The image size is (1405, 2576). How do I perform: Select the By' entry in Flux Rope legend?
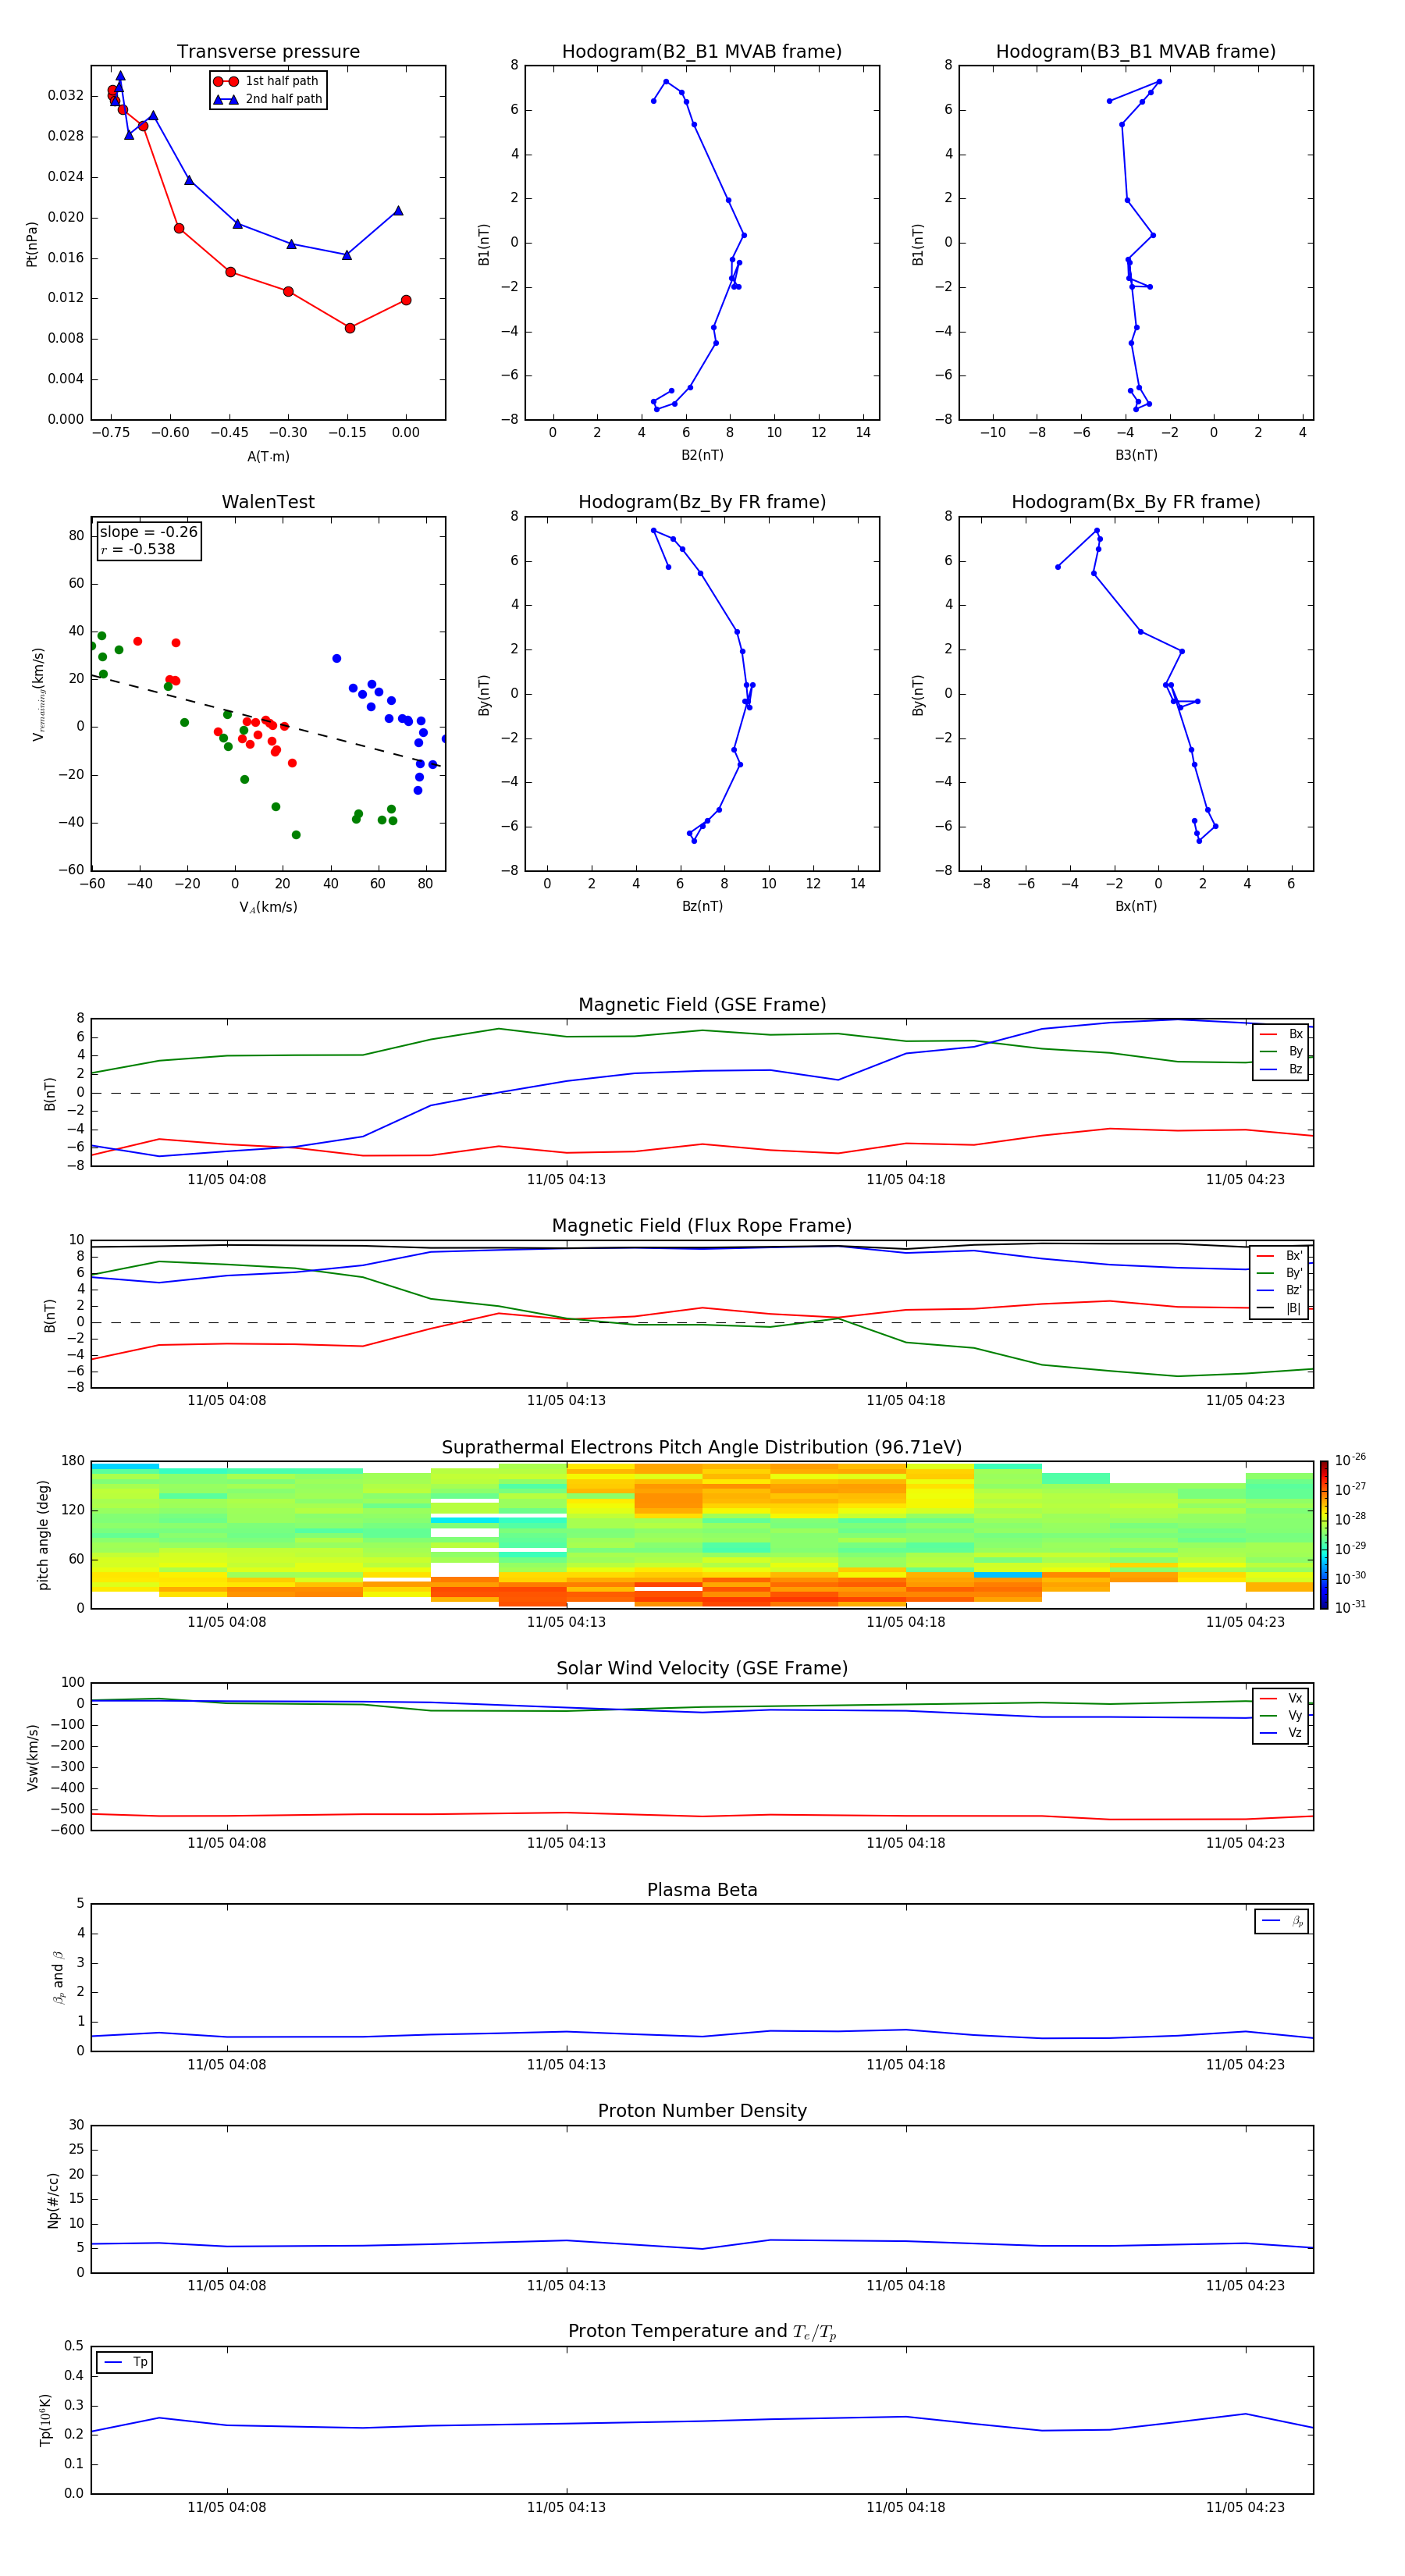coord(1280,1273)
